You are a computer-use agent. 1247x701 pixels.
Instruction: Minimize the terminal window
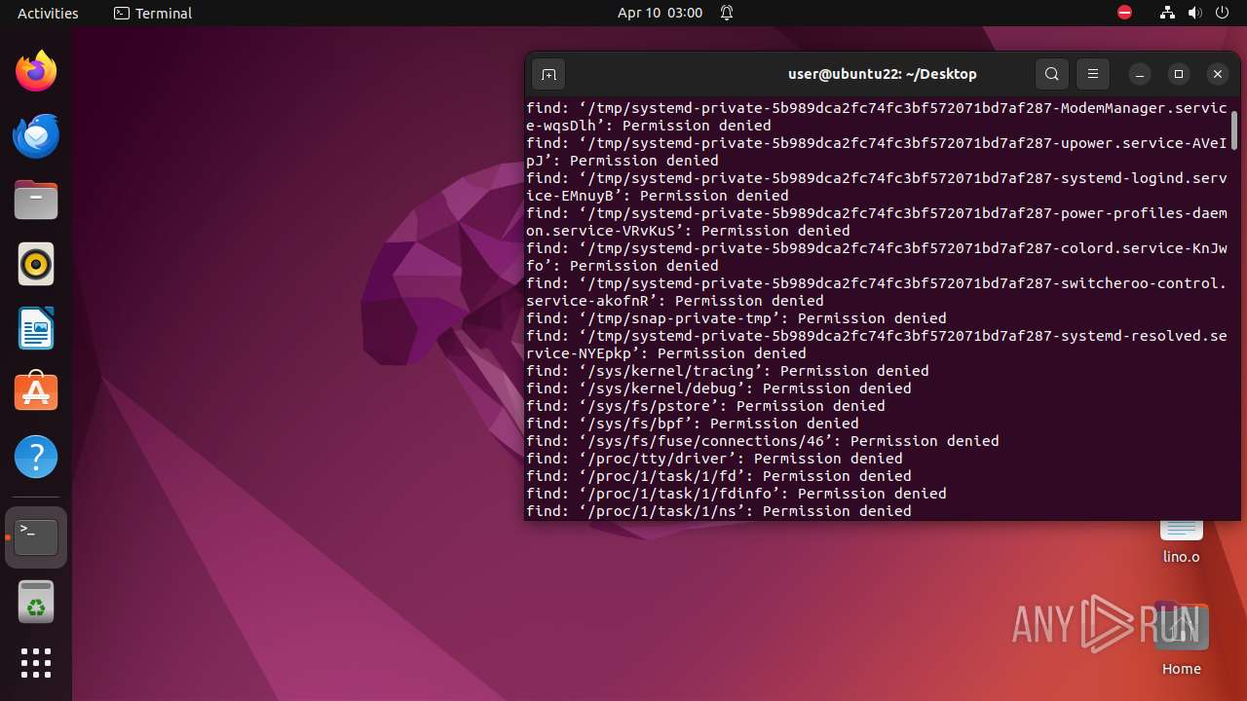[1140, 74]
